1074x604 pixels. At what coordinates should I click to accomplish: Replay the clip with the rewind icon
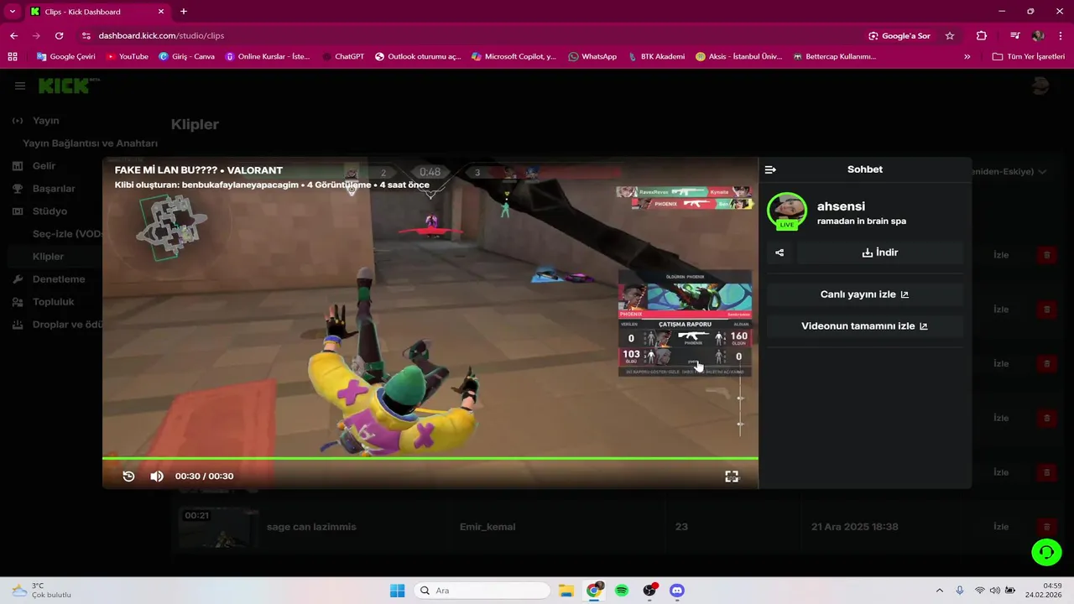tap(128, 476)
